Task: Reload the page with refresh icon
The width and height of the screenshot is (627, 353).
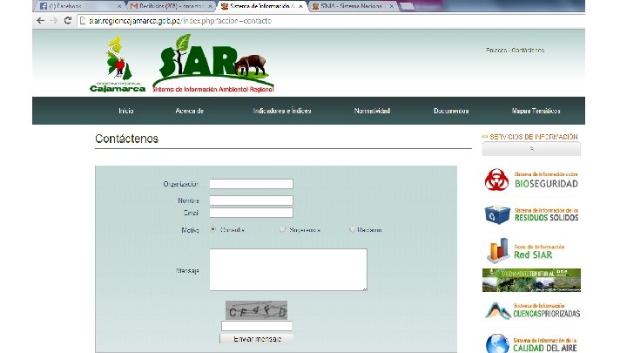Action: click(x=68, y=21)
